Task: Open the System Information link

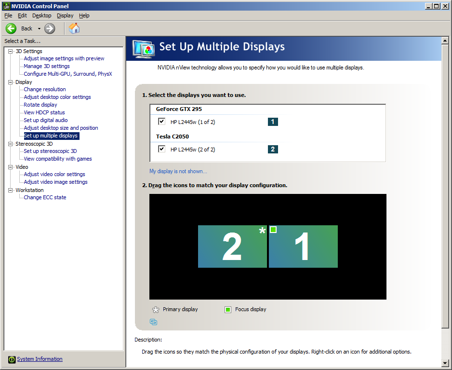Action: tap(40, 359)
